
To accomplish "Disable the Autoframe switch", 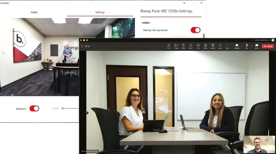I will click(x=34, y=108).
